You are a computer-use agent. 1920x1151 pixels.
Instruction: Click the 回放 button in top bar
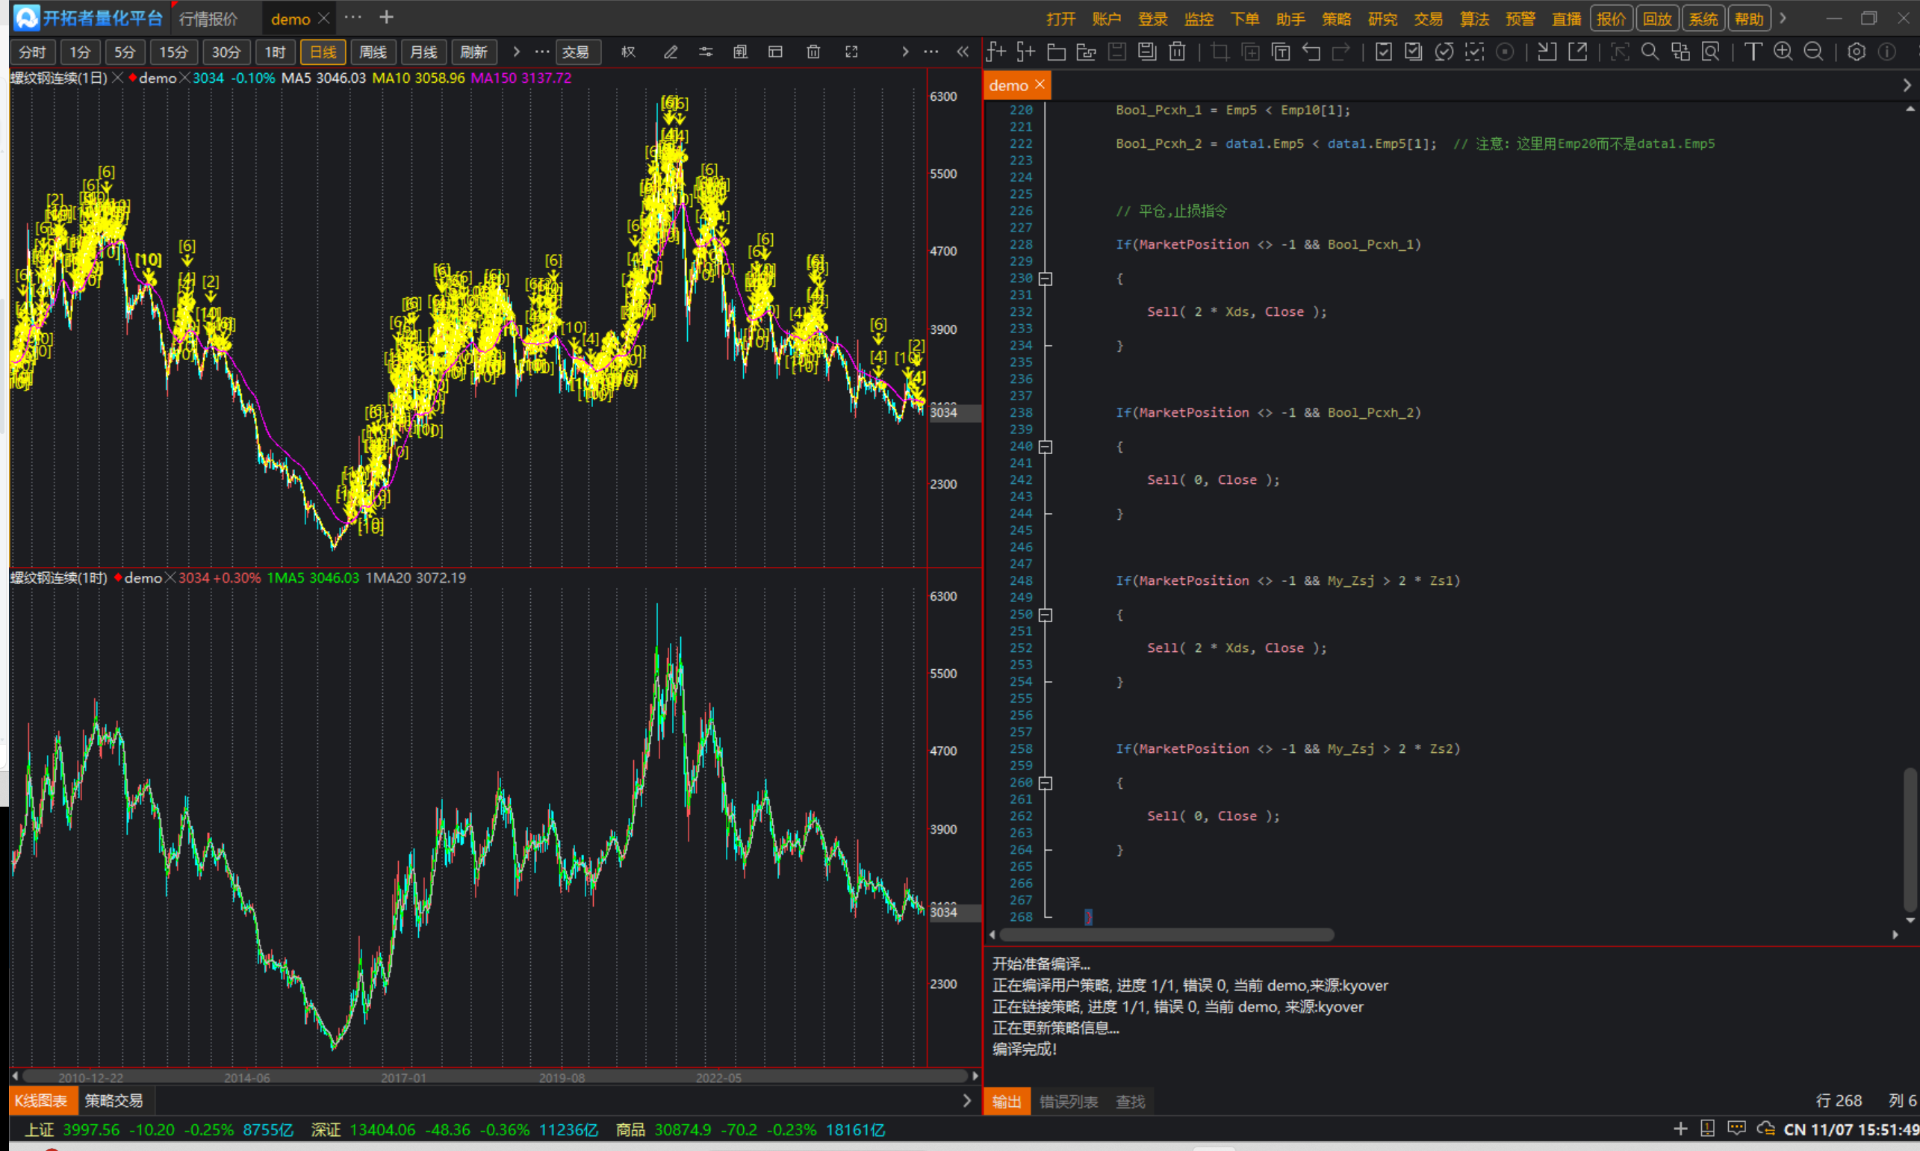[1657, 19]
